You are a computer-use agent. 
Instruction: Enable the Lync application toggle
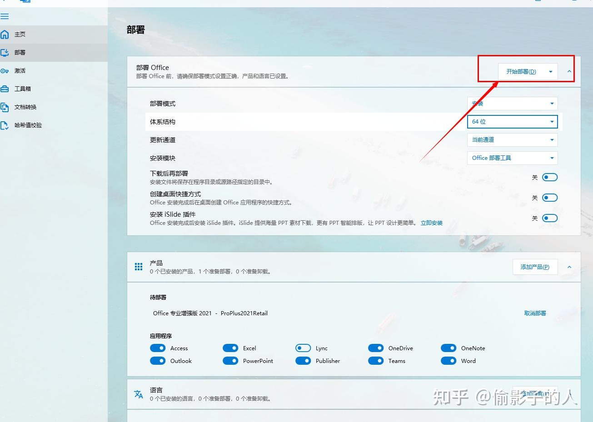coord(303,348)
